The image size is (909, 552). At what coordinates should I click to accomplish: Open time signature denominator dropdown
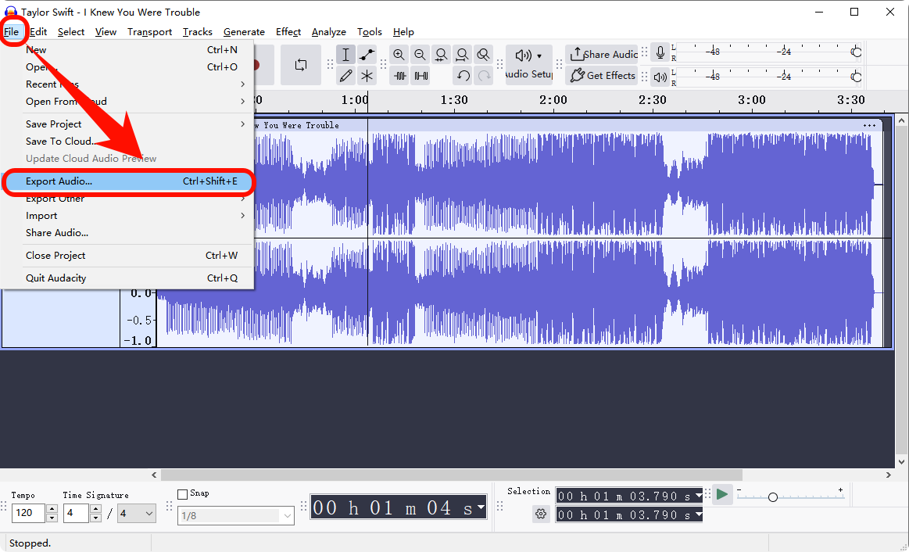click(137, 513)
